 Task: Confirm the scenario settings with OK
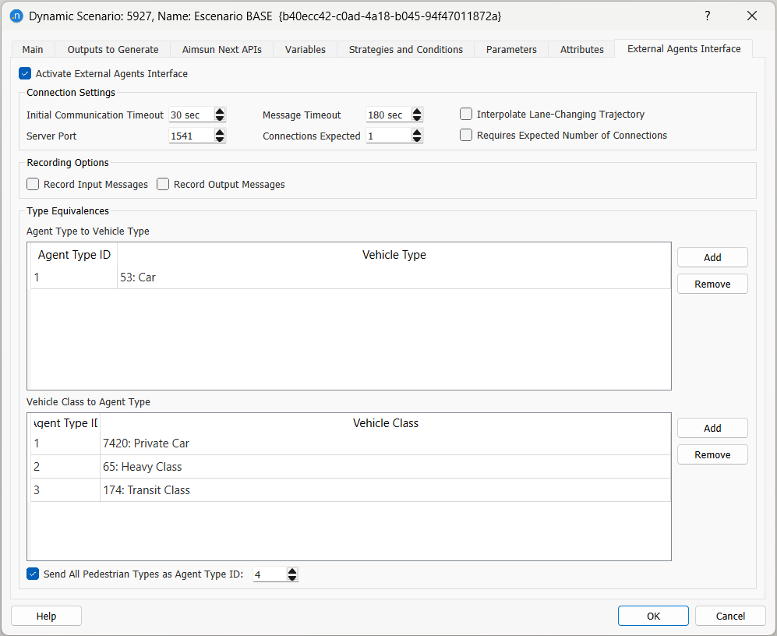653,616
